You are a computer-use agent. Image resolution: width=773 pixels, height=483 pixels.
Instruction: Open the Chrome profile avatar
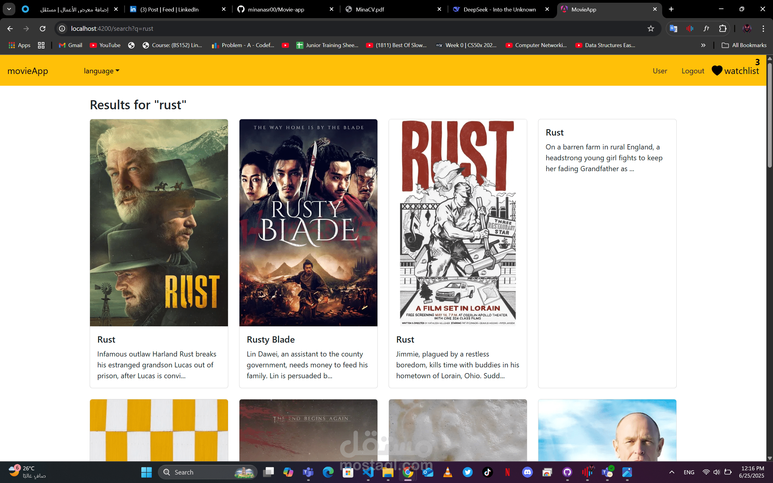[747, 29]
